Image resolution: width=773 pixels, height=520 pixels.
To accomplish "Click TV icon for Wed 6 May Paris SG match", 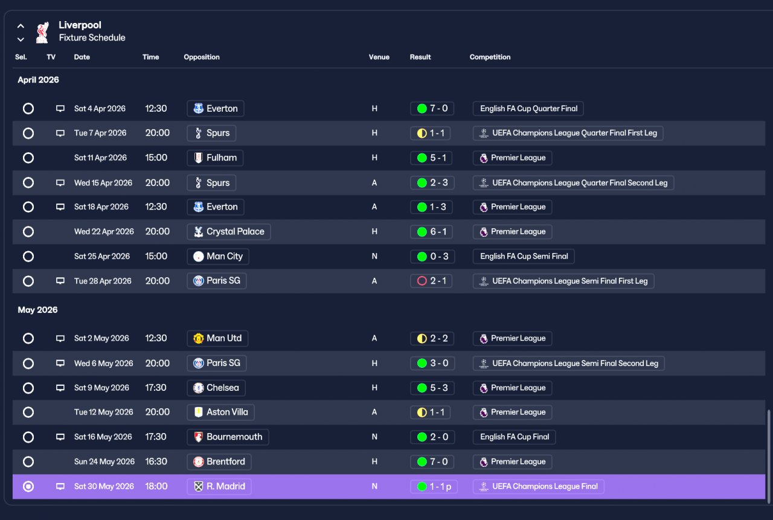I will [x=60, y=363].
